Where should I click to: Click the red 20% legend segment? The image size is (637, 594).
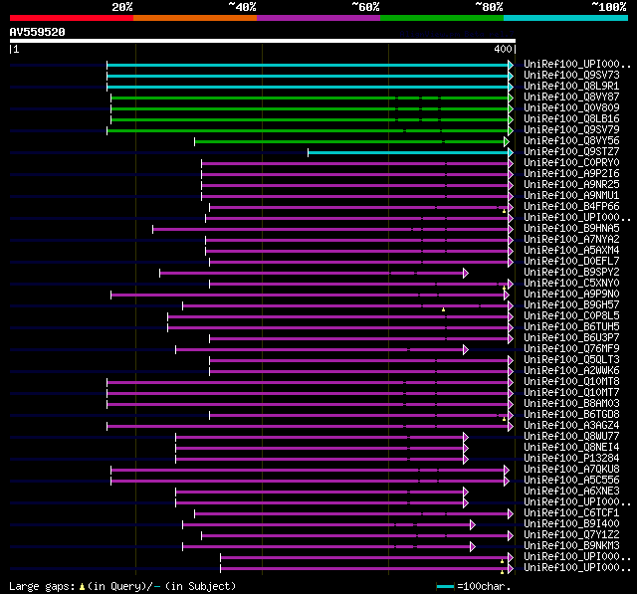(72, 18)
